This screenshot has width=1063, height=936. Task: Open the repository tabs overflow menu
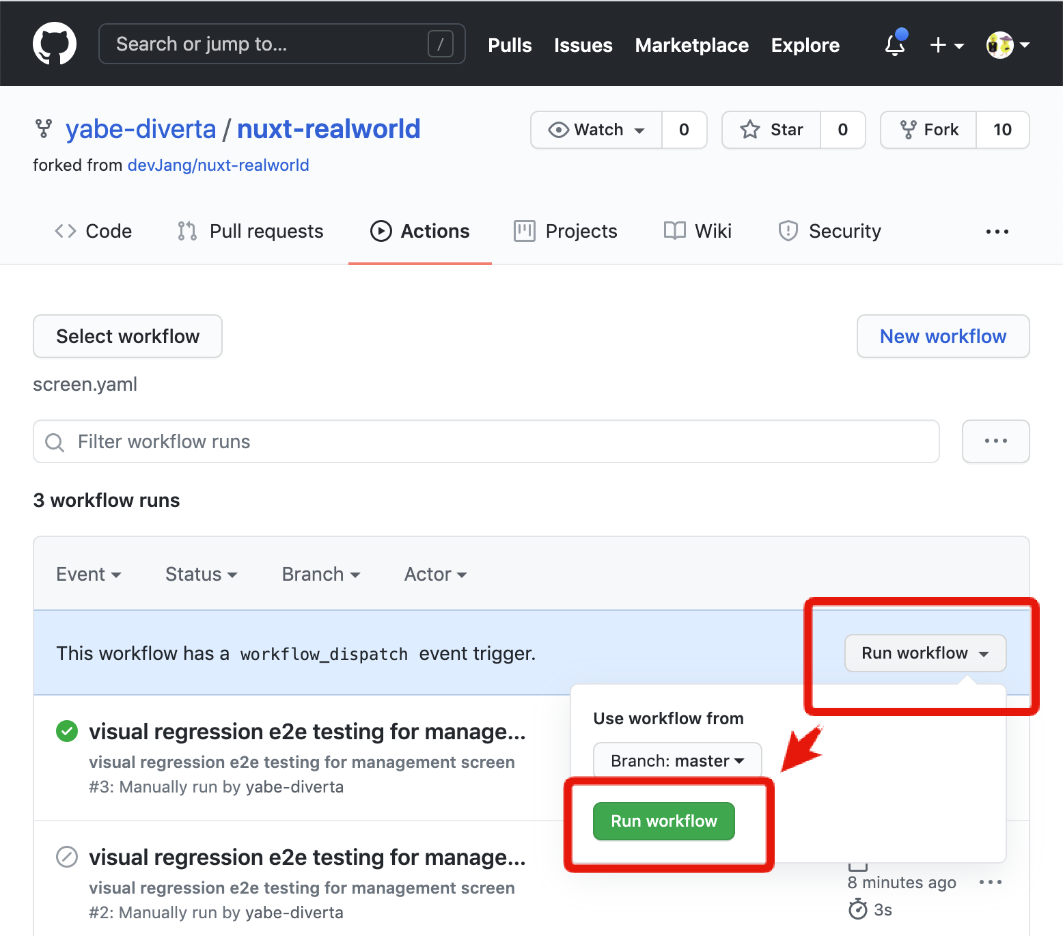[x=997, y=232]
